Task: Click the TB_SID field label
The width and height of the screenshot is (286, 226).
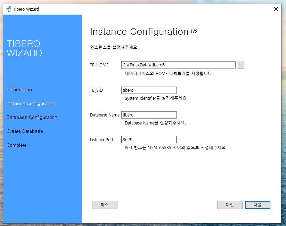Action: [96, 90]
